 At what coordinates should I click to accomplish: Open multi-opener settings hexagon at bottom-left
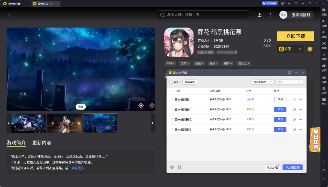(172, 167)
